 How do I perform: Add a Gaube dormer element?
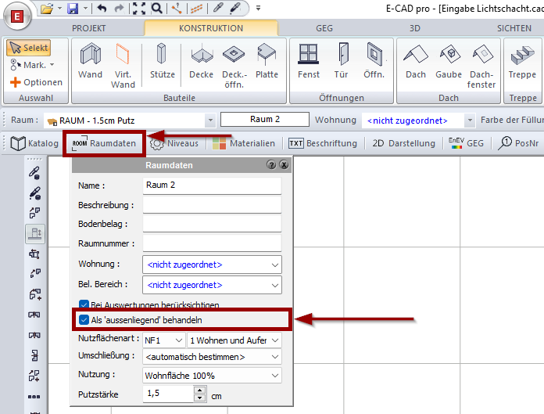pyautogui.click(x=449, y=63)
